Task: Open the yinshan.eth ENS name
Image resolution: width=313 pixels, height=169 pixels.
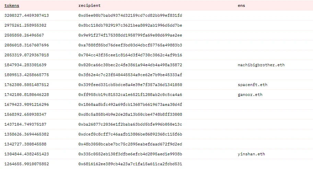Action: 251,154
